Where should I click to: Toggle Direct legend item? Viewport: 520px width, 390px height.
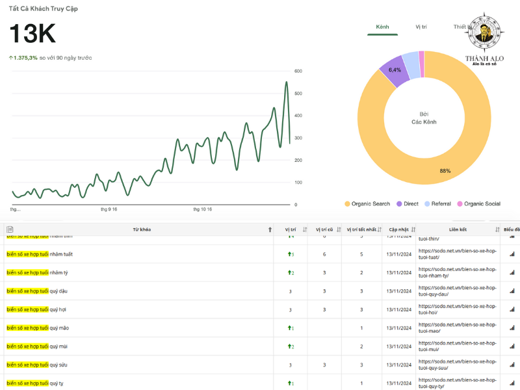(408, 204)
